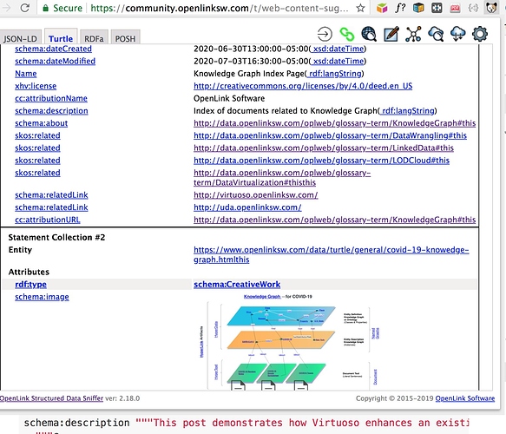Open the virtuoso.openlinksw.com link
Image resolution: width=506 pixels, height=434 pixels.
(x=255, y=195)
